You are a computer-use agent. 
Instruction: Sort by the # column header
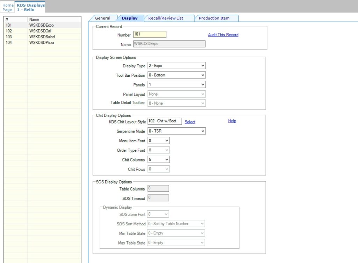click(x=15, y=20)
